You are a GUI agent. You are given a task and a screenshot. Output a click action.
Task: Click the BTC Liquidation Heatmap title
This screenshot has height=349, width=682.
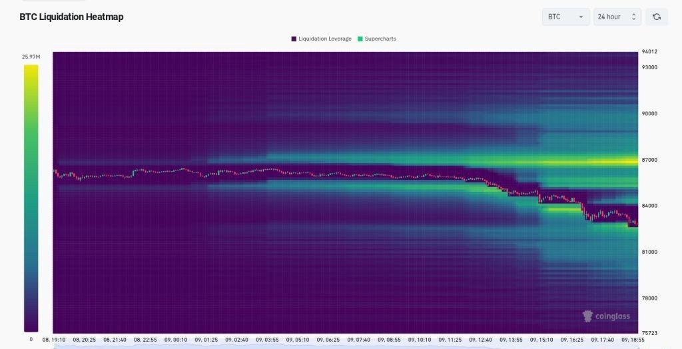tap(71, 17)
